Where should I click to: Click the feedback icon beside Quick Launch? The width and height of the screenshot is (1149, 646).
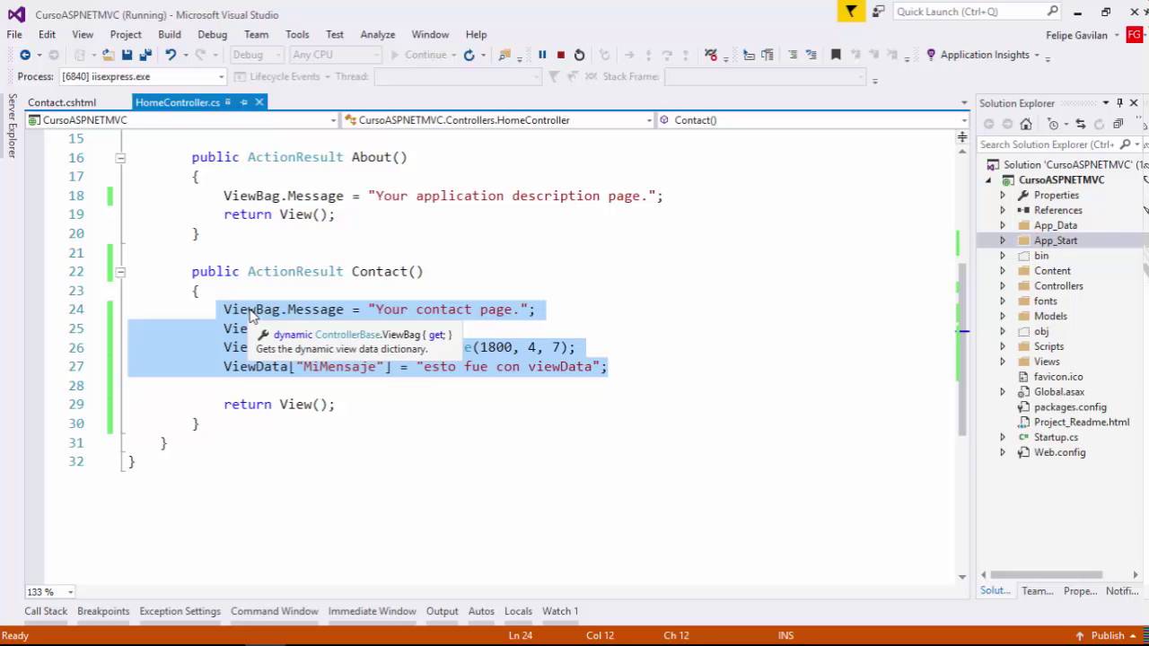tap(877, 12)
